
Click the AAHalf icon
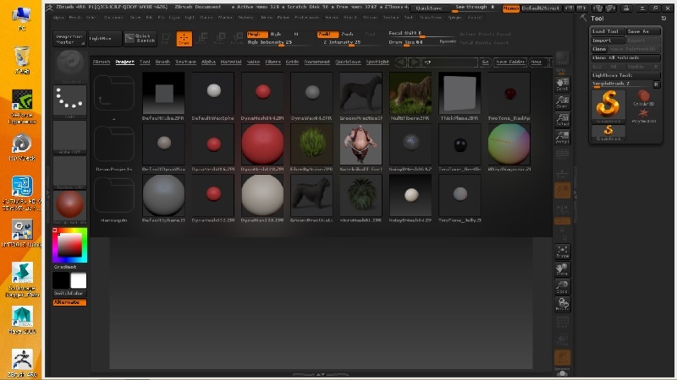click(x=562, y=137)
